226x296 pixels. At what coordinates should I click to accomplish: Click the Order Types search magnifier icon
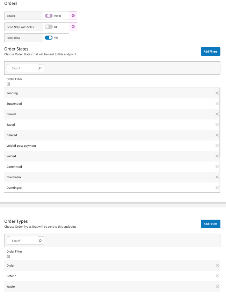(x=40, y=241)
